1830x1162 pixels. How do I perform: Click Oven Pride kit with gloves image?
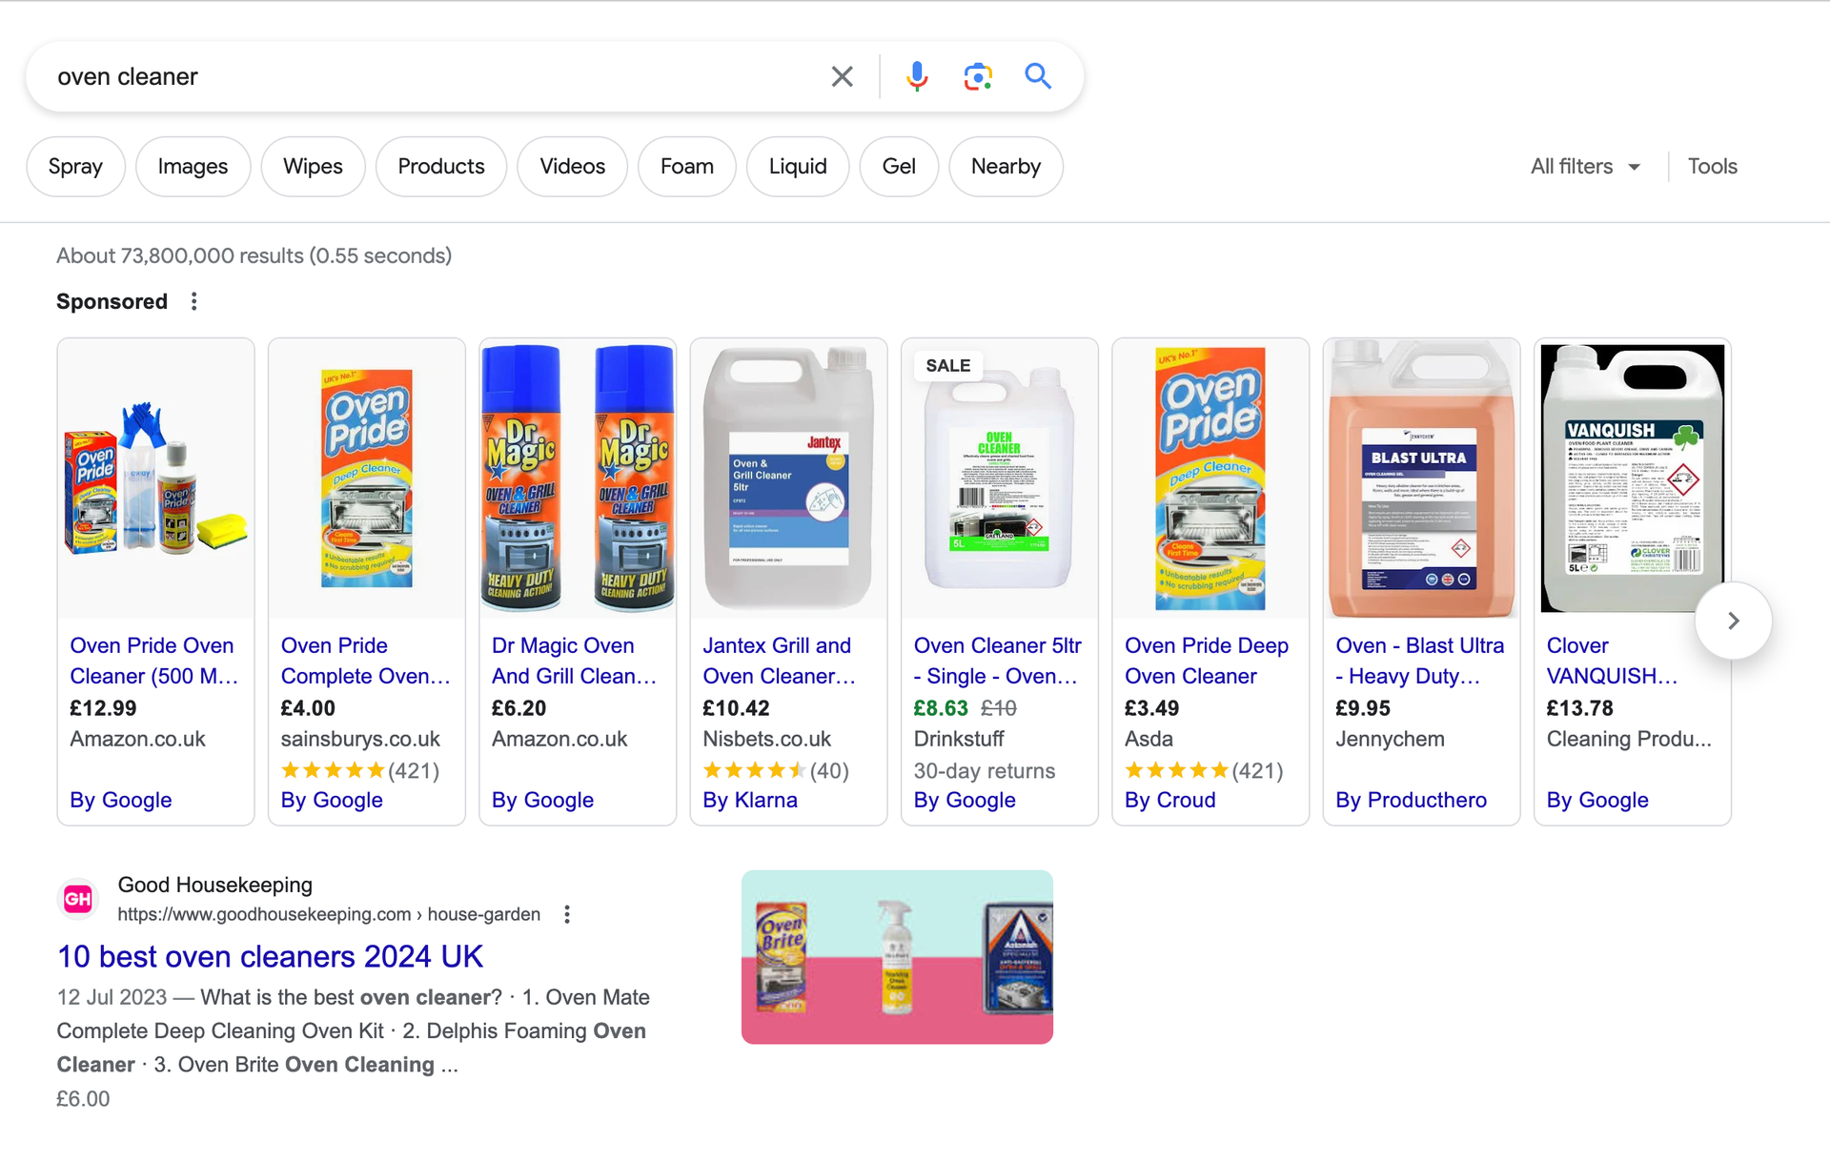point(156,479)
